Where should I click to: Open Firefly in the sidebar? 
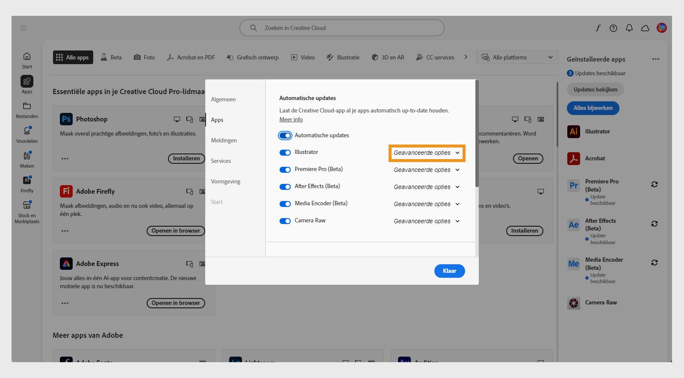(27, 184)
